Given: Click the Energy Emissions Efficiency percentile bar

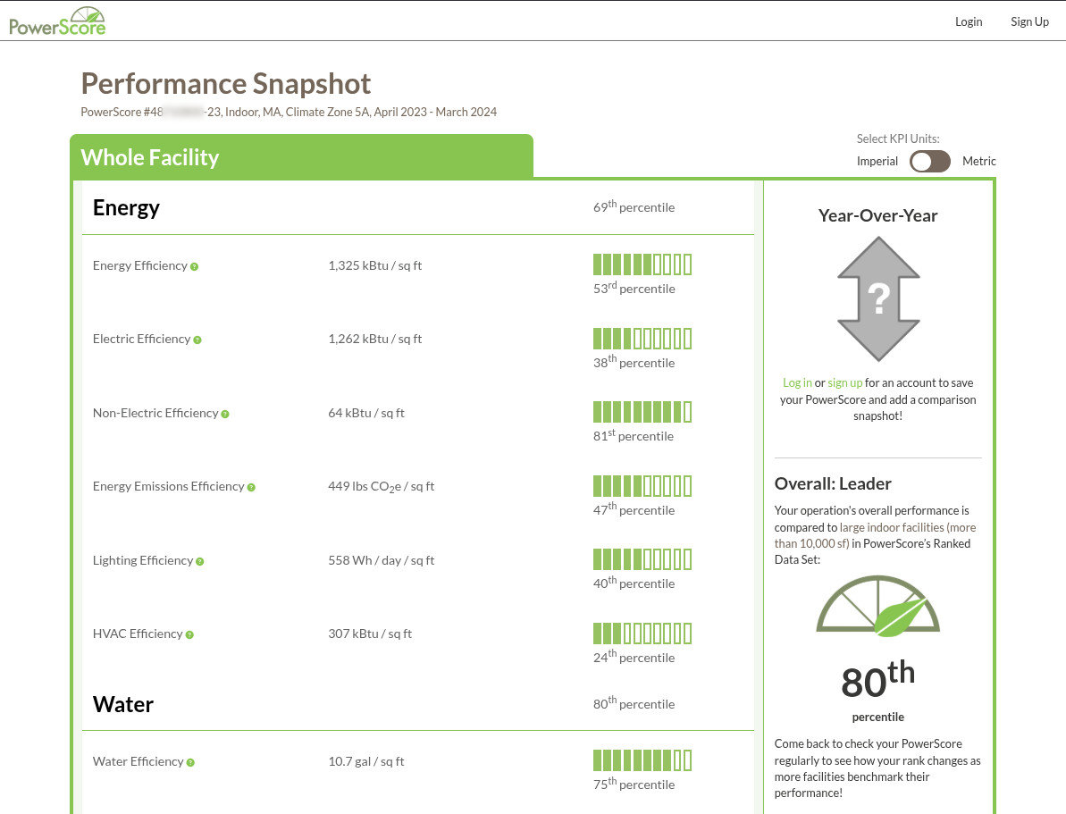Looking at the screenshot, I should point(642,485).
